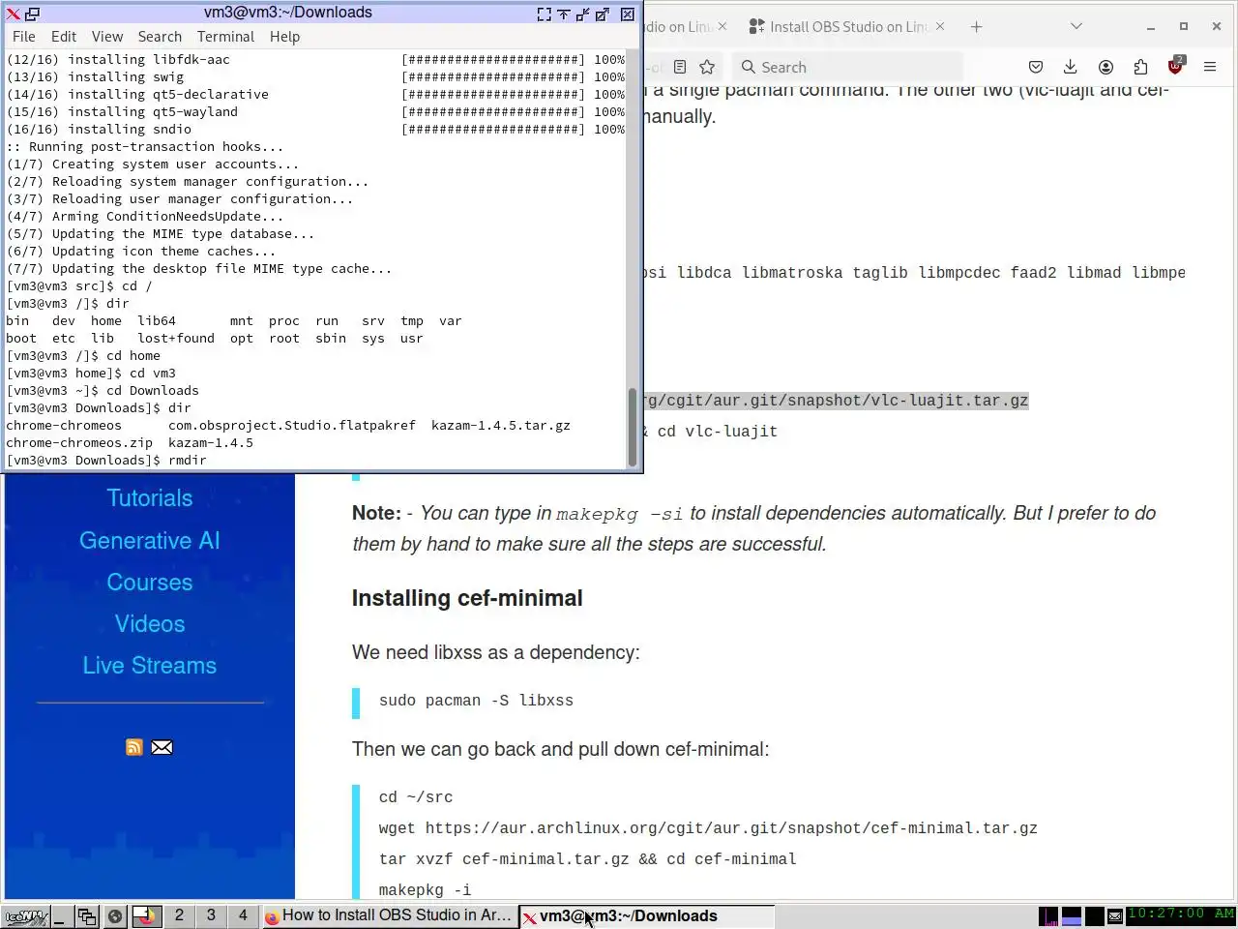Click the sudo pacman -S libxss code line
This screenshot has width=1238, height=929.
coord(476,701)
